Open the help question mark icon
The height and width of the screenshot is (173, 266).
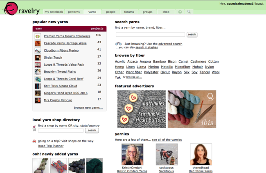pyautogui.click(x=180, y=12)
